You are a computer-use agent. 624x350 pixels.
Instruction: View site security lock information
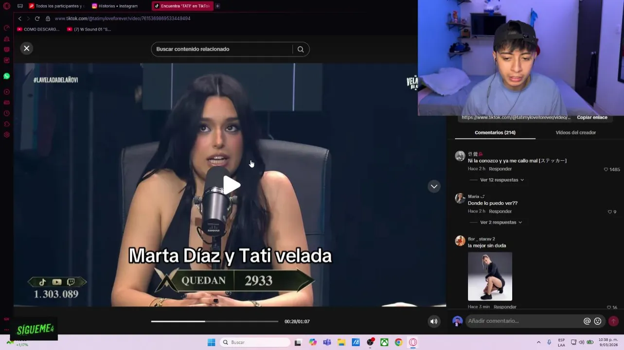[48, 18]
